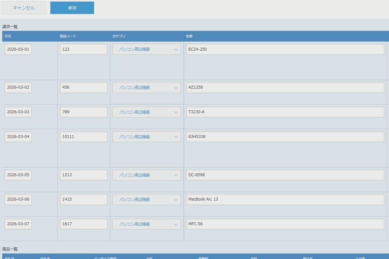
Task: Open category dropdown for 2026-03-01 row
Action: 147,49
